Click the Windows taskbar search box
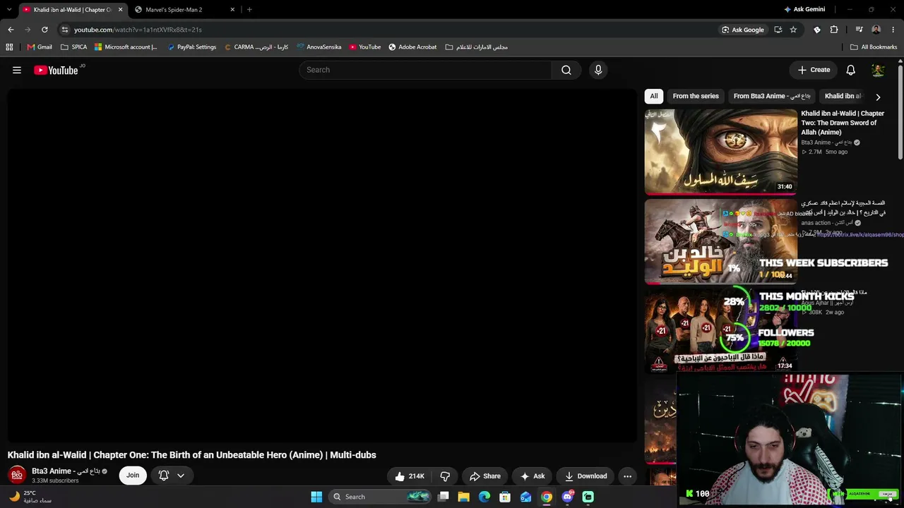904x508 pixels. click(380, 497)
